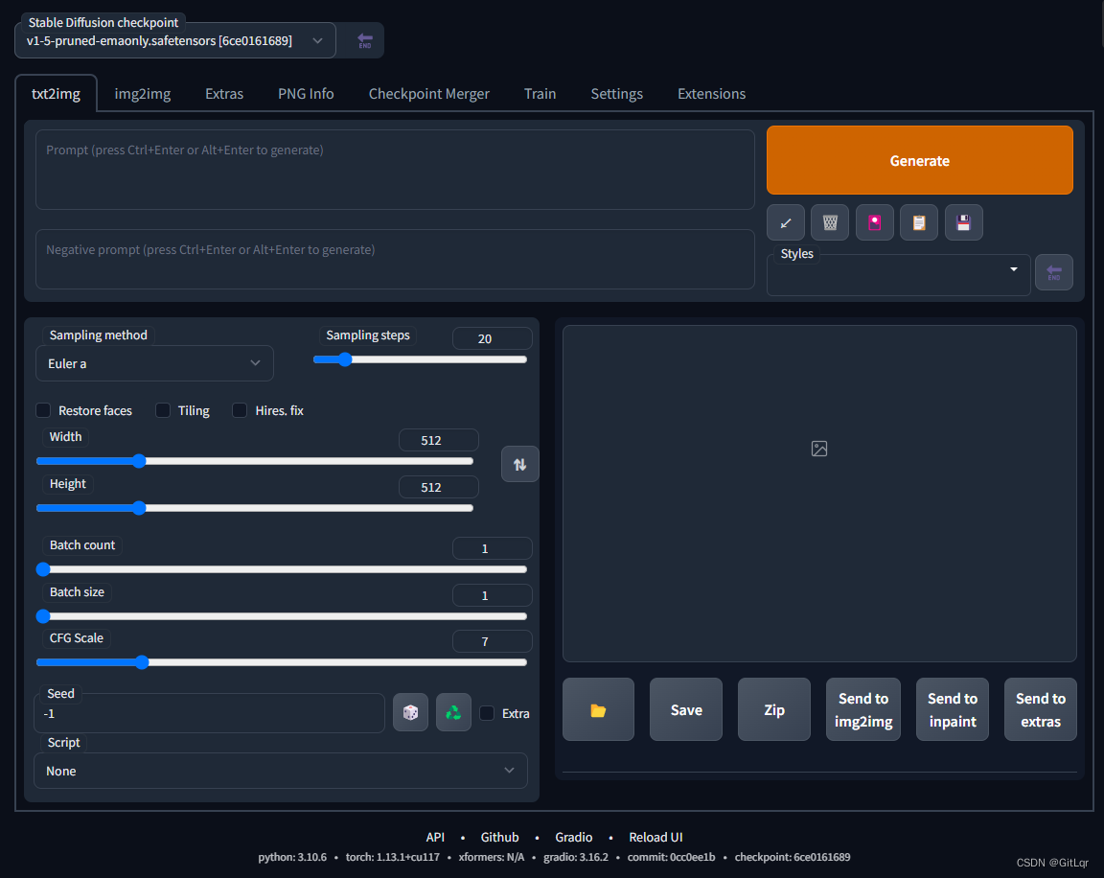Open the API footer link

435,837
